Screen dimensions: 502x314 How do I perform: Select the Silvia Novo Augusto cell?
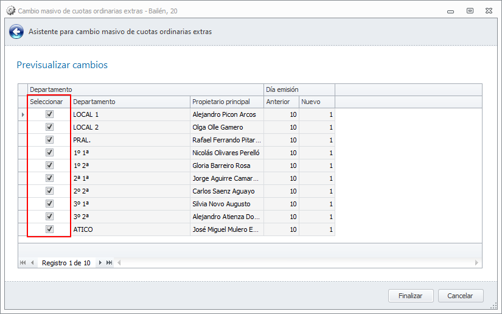point(226,204)
